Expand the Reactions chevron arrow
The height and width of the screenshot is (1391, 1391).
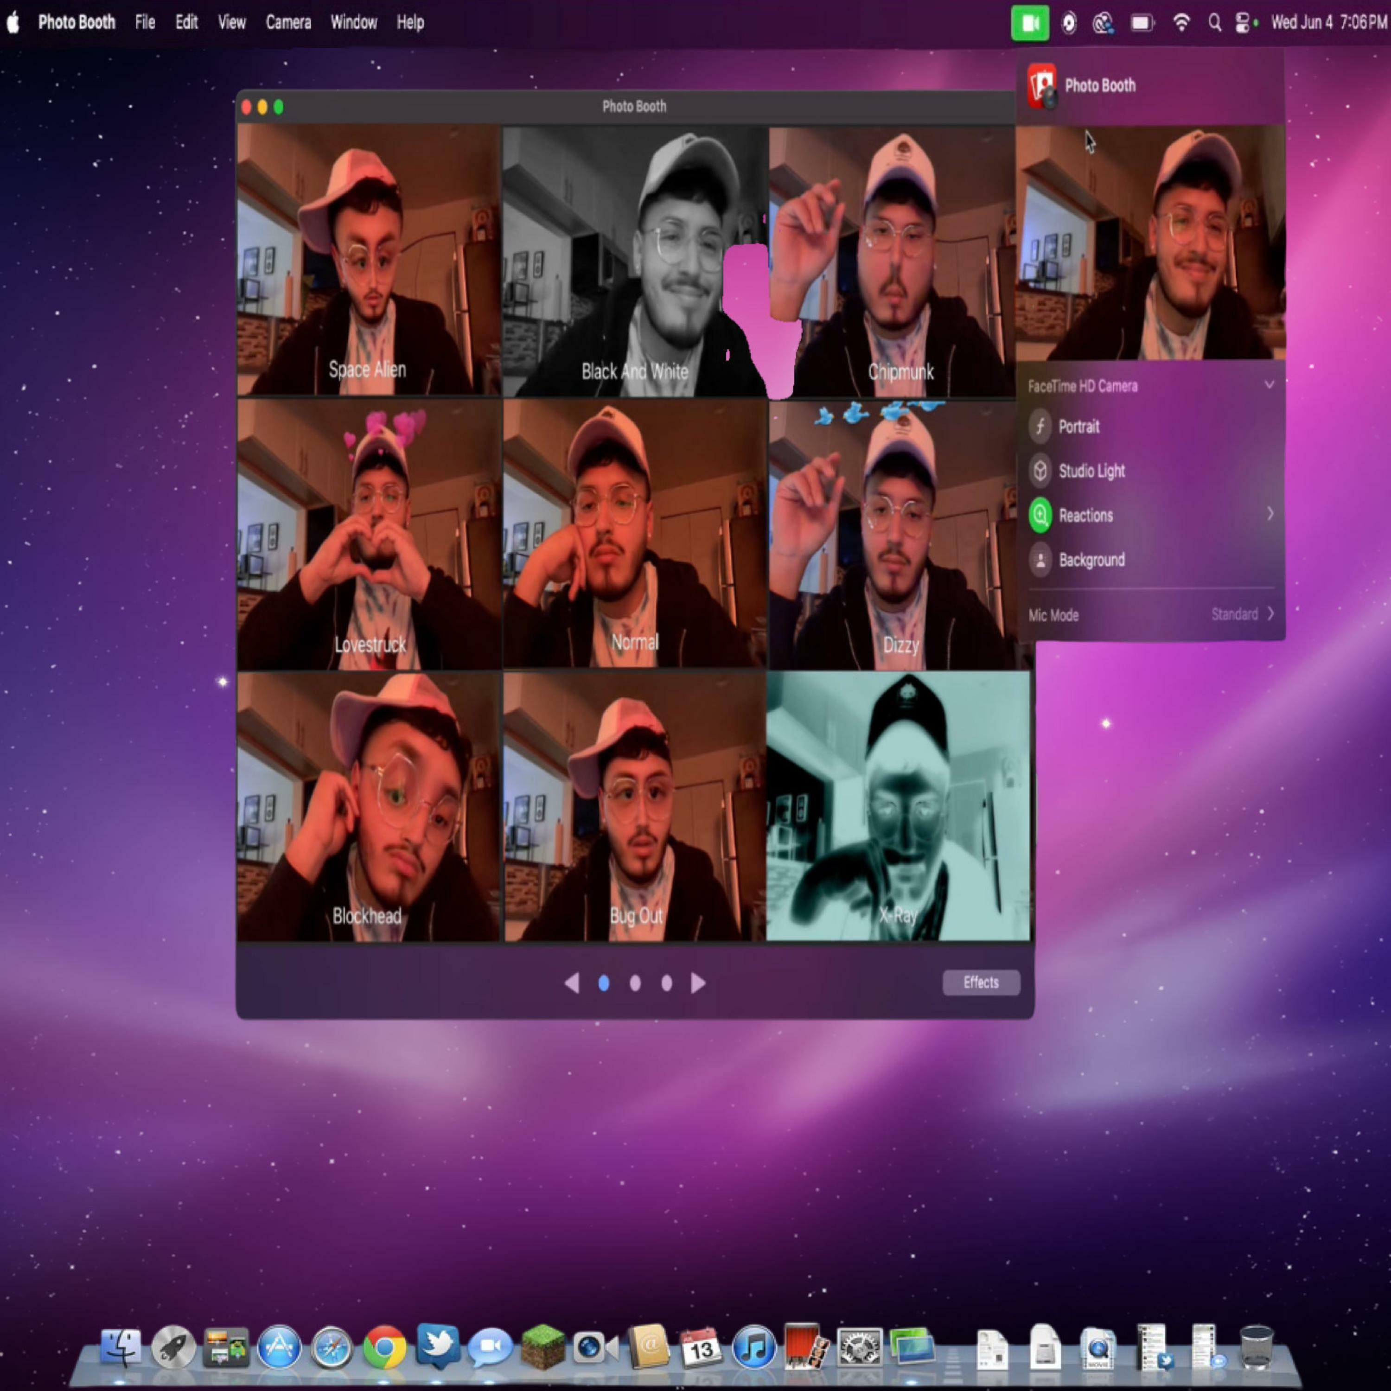(1270, 514)
